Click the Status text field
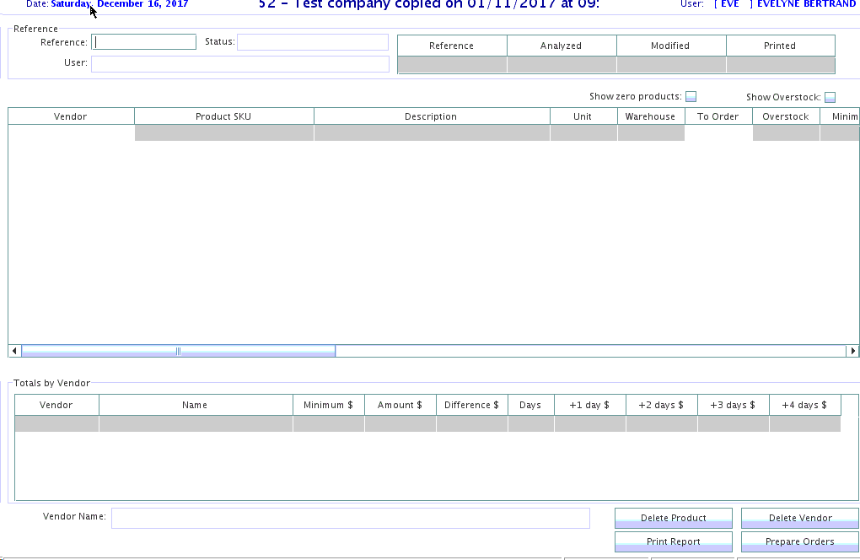Screen dimensions: 860x560 tap(312, 42)
